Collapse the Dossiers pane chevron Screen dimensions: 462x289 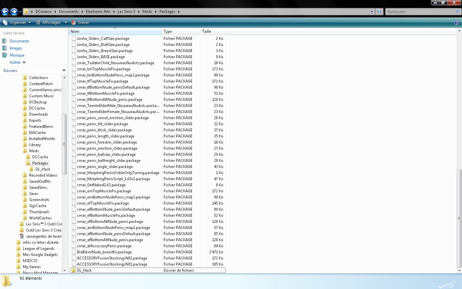tap(64, 70)
